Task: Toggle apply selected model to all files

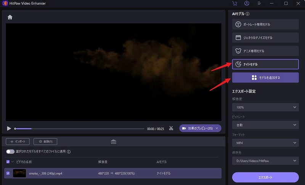Action: (10, 152)
